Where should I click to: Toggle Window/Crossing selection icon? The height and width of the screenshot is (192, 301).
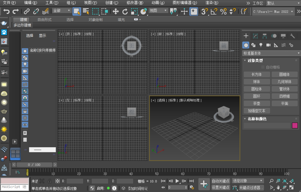[105, 12]
